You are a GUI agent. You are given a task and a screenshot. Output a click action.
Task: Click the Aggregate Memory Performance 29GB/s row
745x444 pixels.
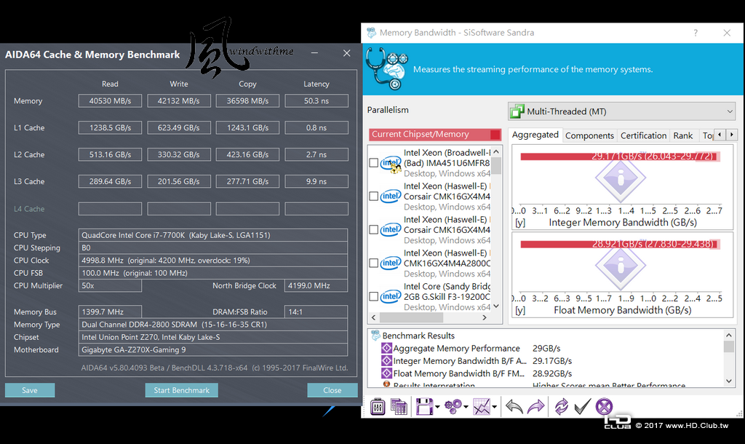(471, 349)
